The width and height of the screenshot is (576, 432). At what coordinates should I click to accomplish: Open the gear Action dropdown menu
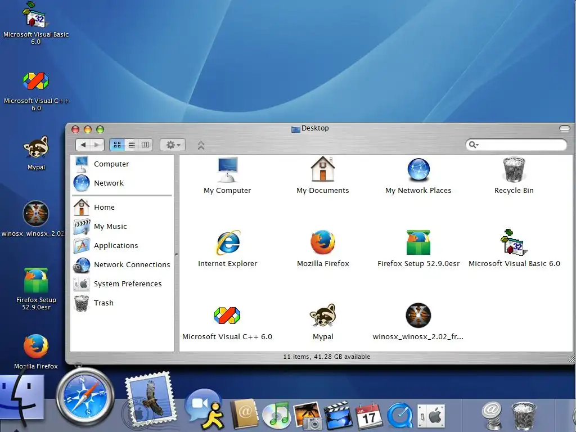point(173,145)
